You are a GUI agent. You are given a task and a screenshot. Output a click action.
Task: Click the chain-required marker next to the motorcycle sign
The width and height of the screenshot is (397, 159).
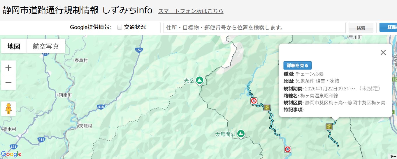pos(267,107)
